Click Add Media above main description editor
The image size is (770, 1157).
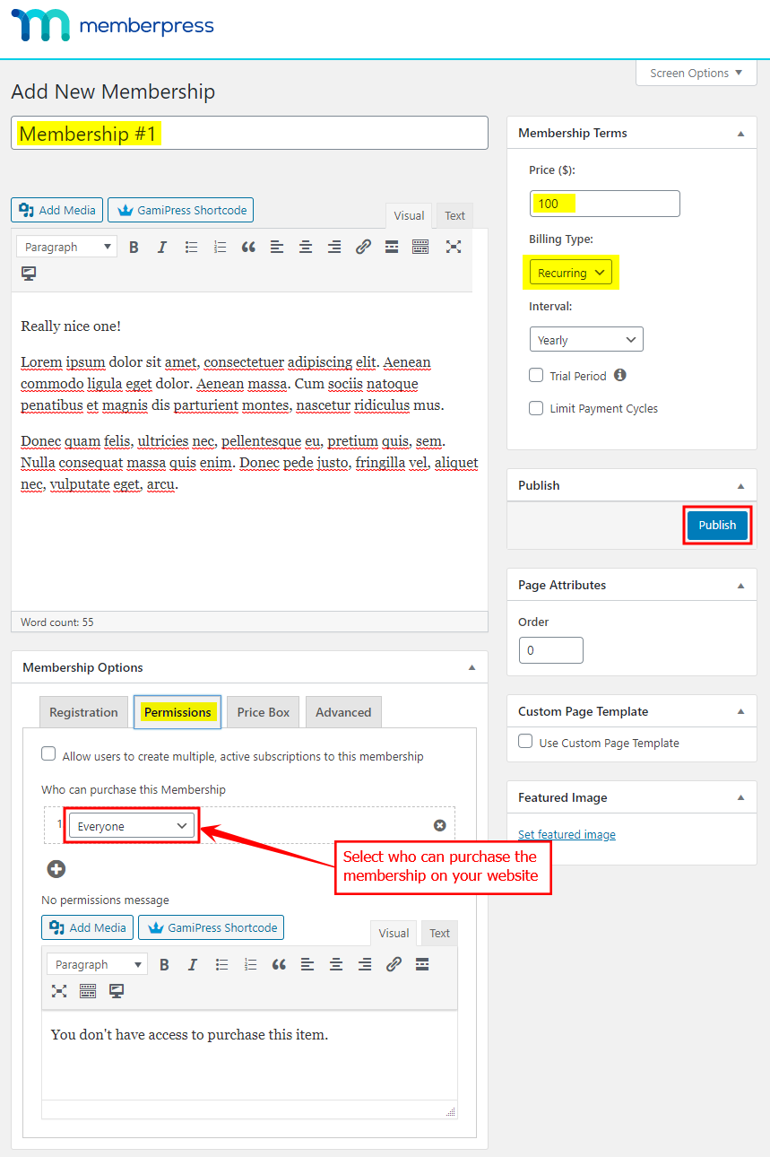pyautogui.click(x=57, y=210)
